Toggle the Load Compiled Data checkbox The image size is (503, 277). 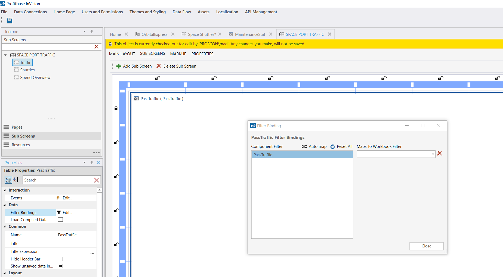tap(60, 219)
